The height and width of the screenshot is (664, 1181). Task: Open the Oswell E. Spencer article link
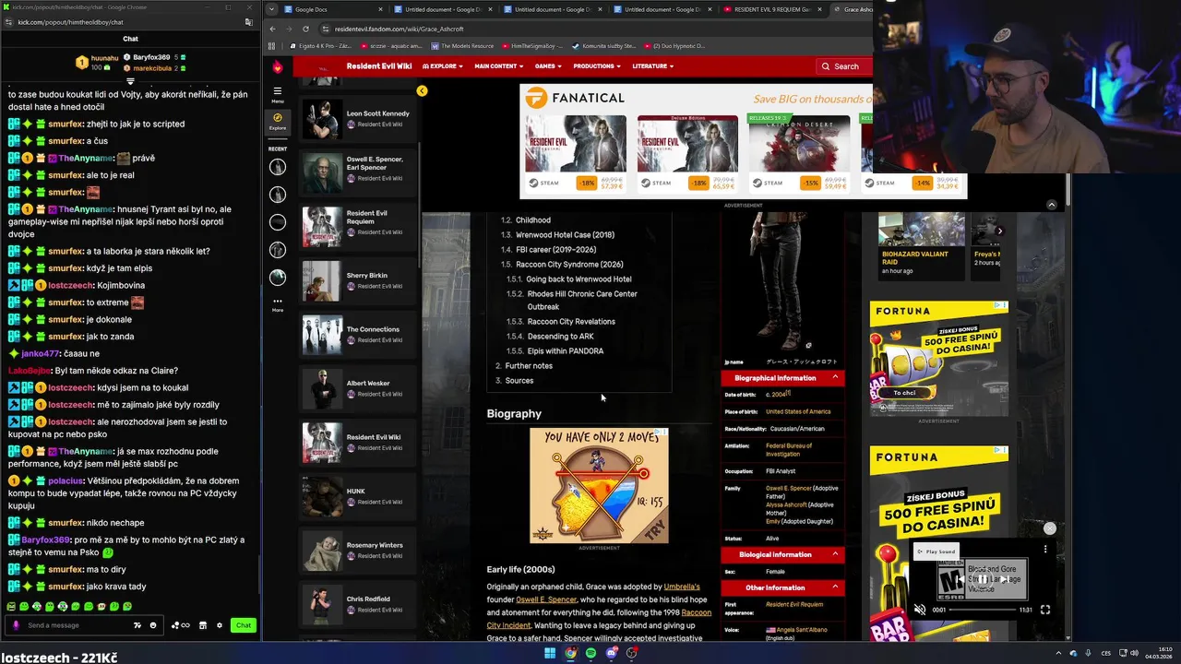click(546, 599)
